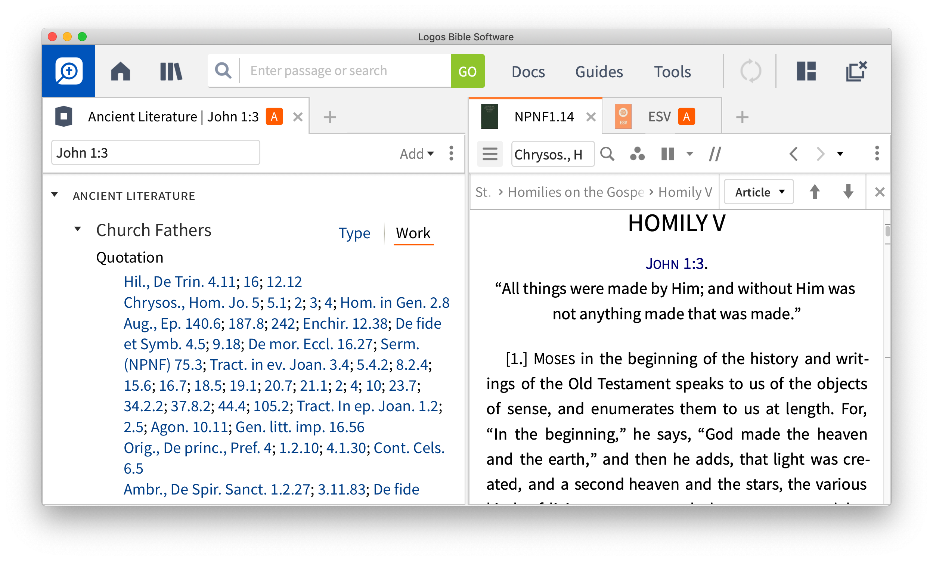Switch grouping to Type
This screenshot has width=933, height=561.
coord(354,233)
